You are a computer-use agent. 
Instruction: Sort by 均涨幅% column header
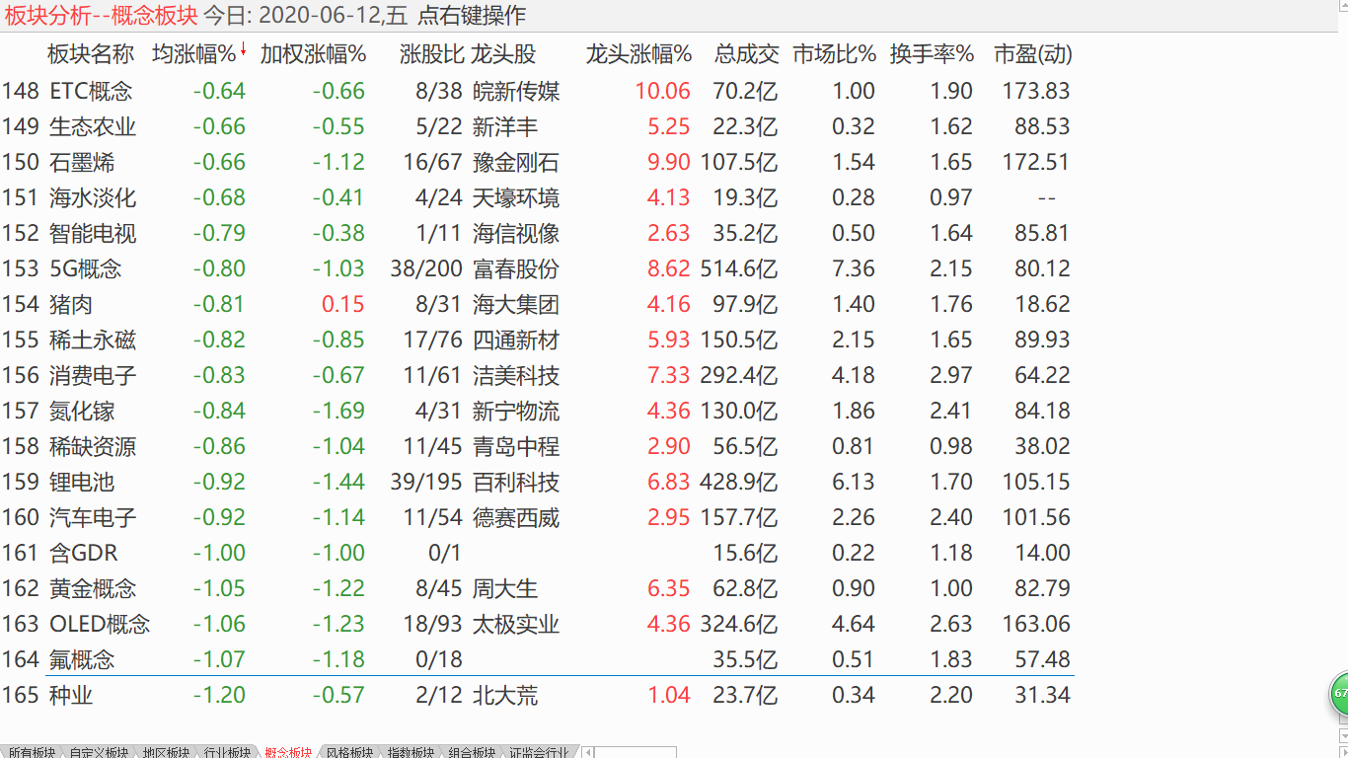tap(193, 54)
